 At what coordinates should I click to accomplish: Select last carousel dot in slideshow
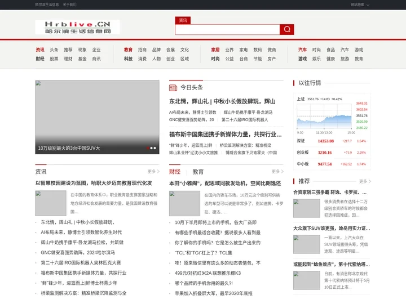[155, 148]
